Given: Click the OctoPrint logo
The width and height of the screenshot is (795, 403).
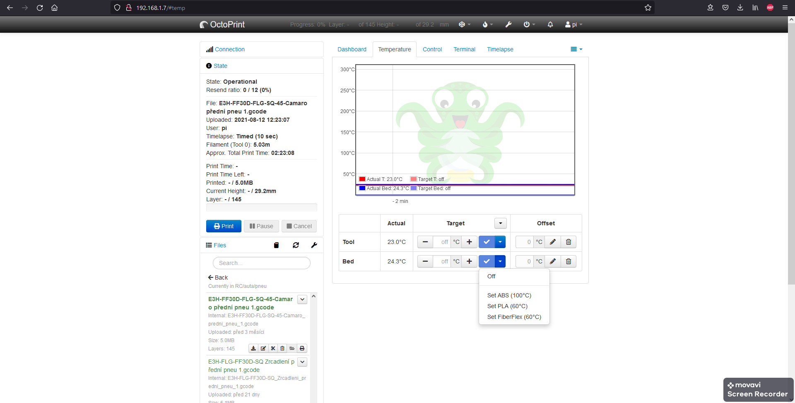Looking at the screenshot, I should (222, 24).
